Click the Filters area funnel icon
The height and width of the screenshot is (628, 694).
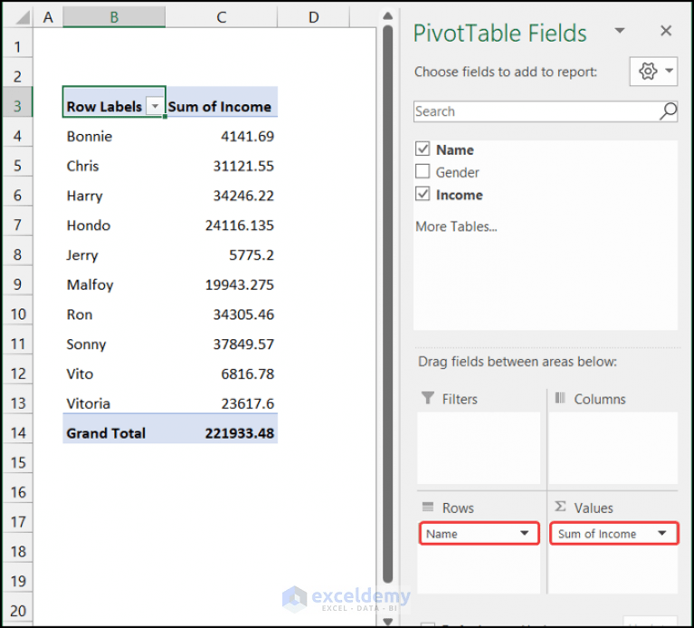point(428,398)
